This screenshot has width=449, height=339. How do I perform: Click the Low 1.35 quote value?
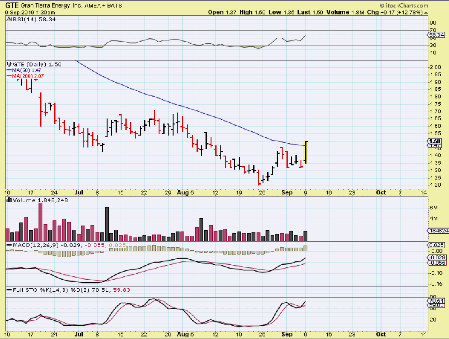coord(281,12)
